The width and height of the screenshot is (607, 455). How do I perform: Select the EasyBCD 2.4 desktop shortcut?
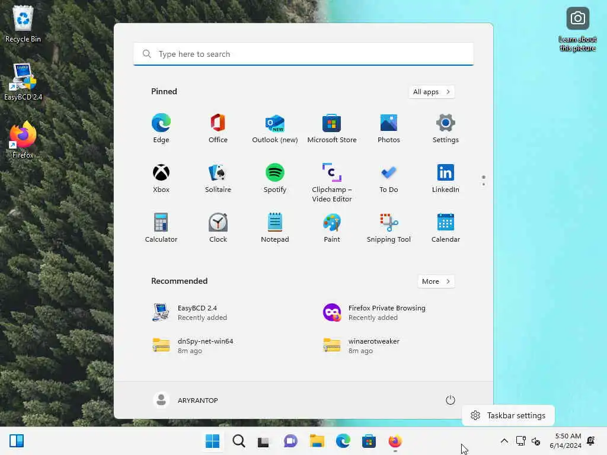(x=23, y=82)
